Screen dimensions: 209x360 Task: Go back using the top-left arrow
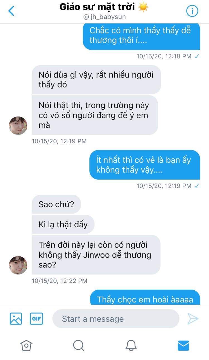(x=11, y=11)
